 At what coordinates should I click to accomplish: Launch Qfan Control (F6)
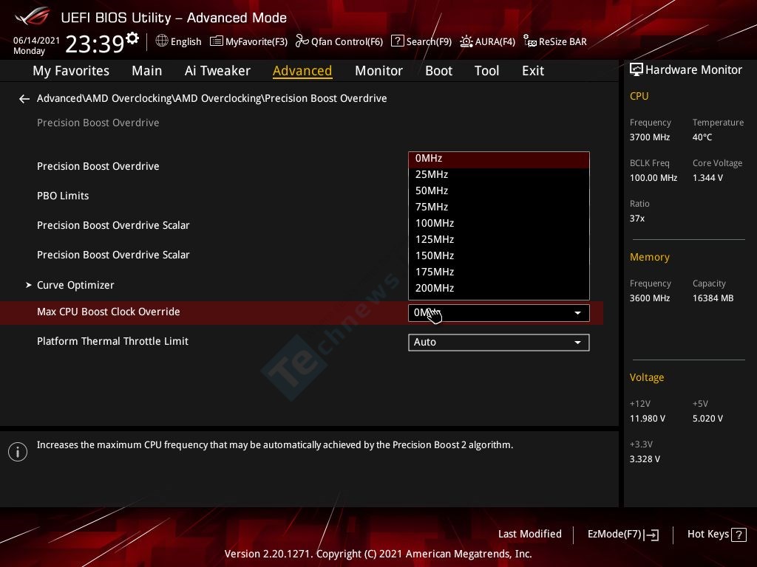(x=339, y=41)
